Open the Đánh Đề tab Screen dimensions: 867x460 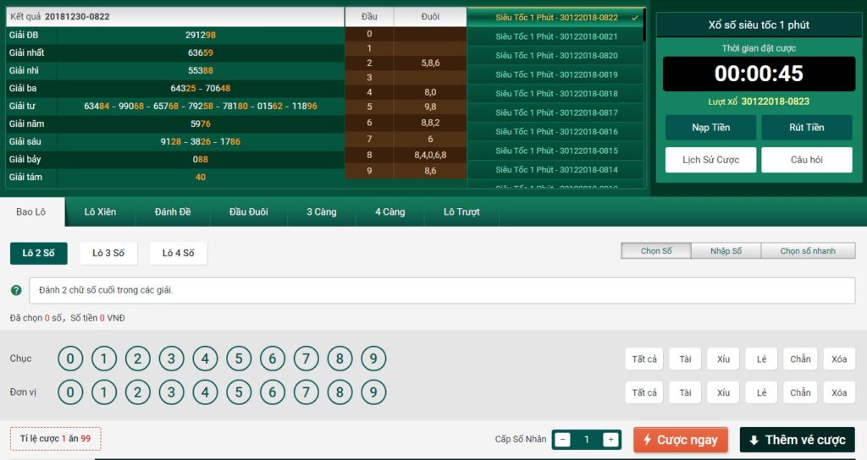173,211
